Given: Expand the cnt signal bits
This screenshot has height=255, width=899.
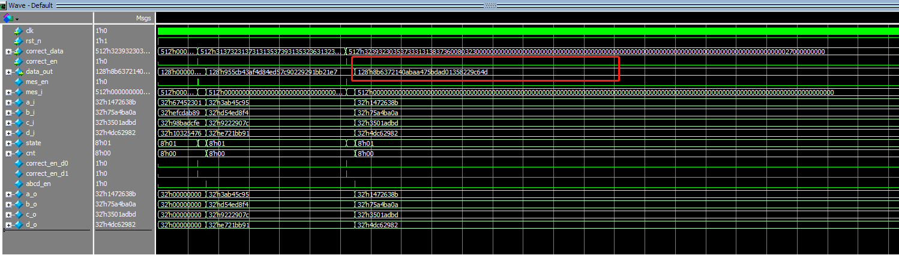Looking at the screenshot, I should click(8, 154).
